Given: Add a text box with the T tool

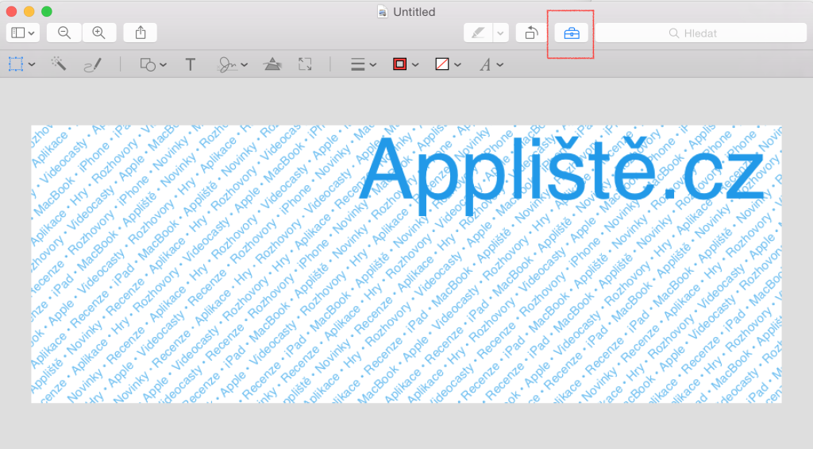Looking at the screenshot, I should point(191,65).
